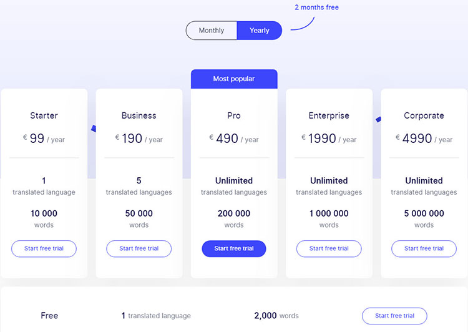Start free trial for Corporate plan

coord(424,248)
